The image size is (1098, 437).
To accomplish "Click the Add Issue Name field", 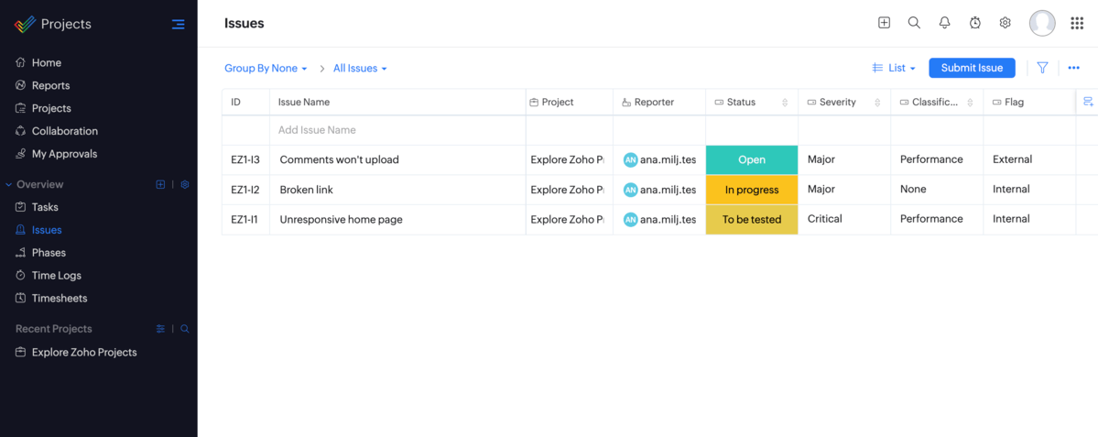I will (x=397, y=130).
